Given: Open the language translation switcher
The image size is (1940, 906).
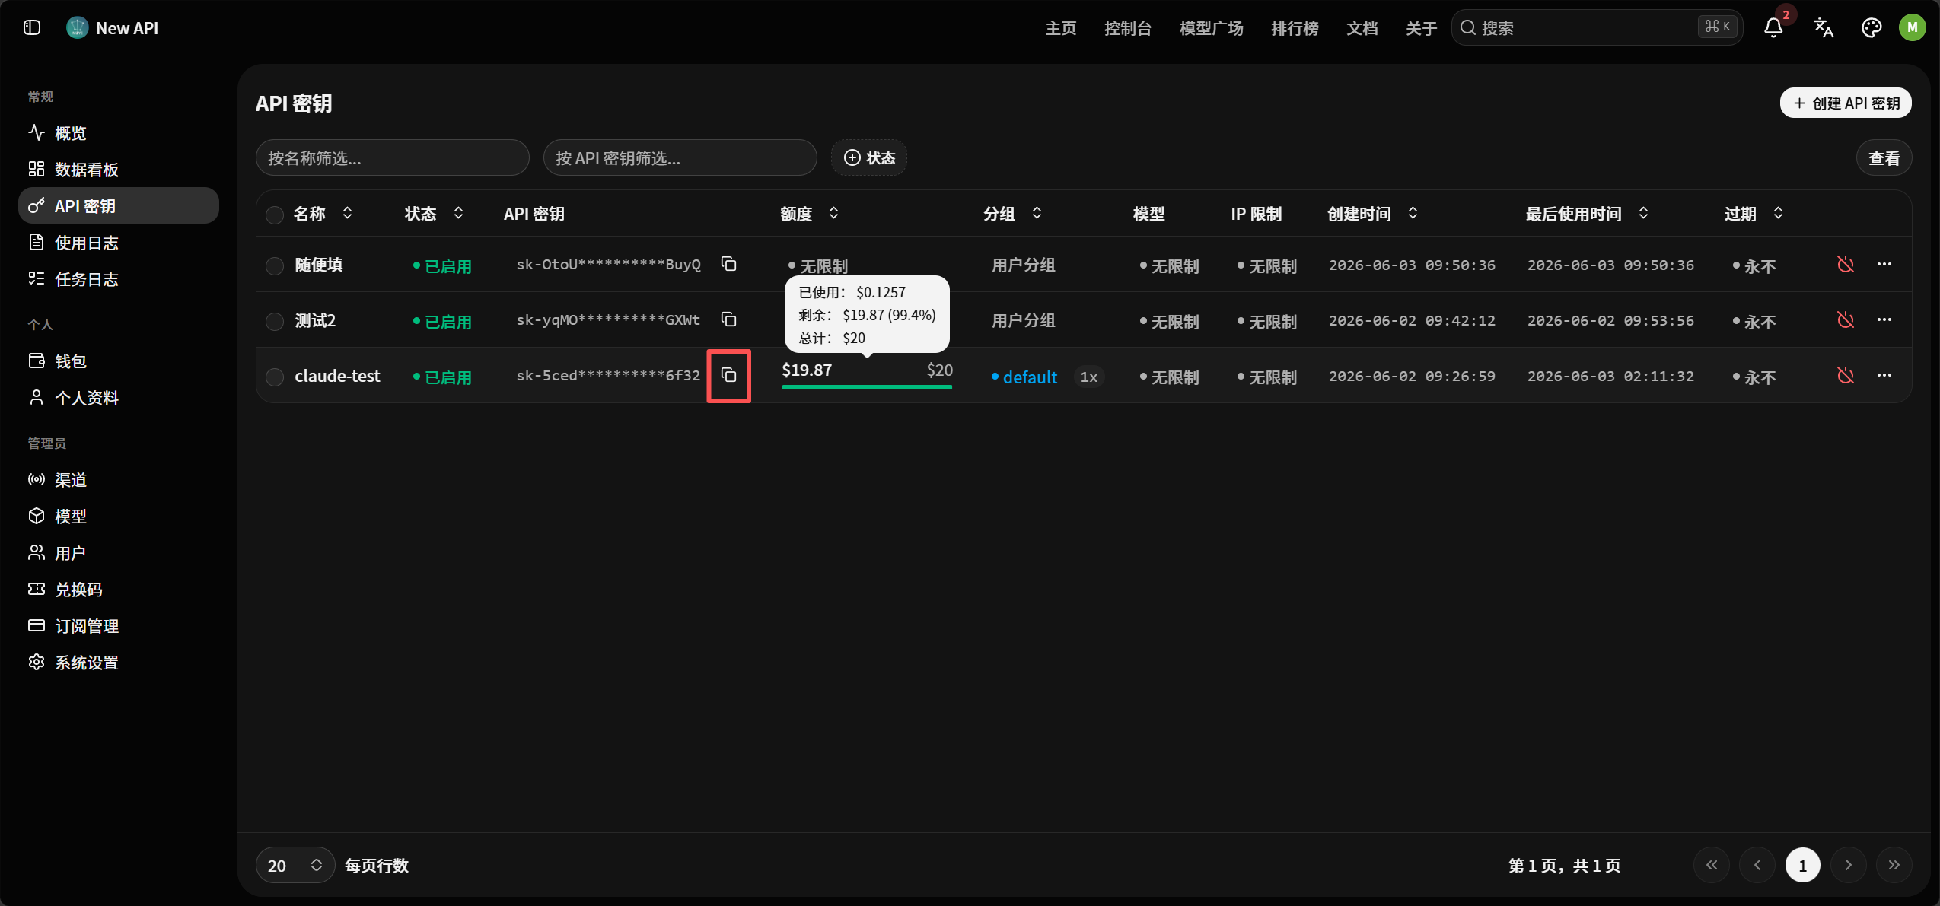Looking at the screenshot, I should click(1824, 27).
